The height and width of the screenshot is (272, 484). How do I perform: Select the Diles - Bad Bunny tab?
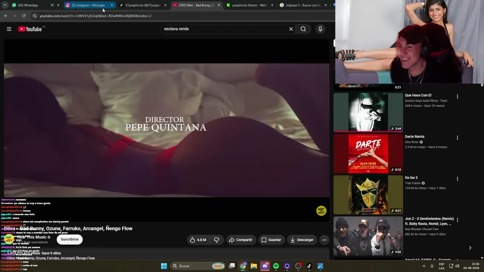click(196, 5)
